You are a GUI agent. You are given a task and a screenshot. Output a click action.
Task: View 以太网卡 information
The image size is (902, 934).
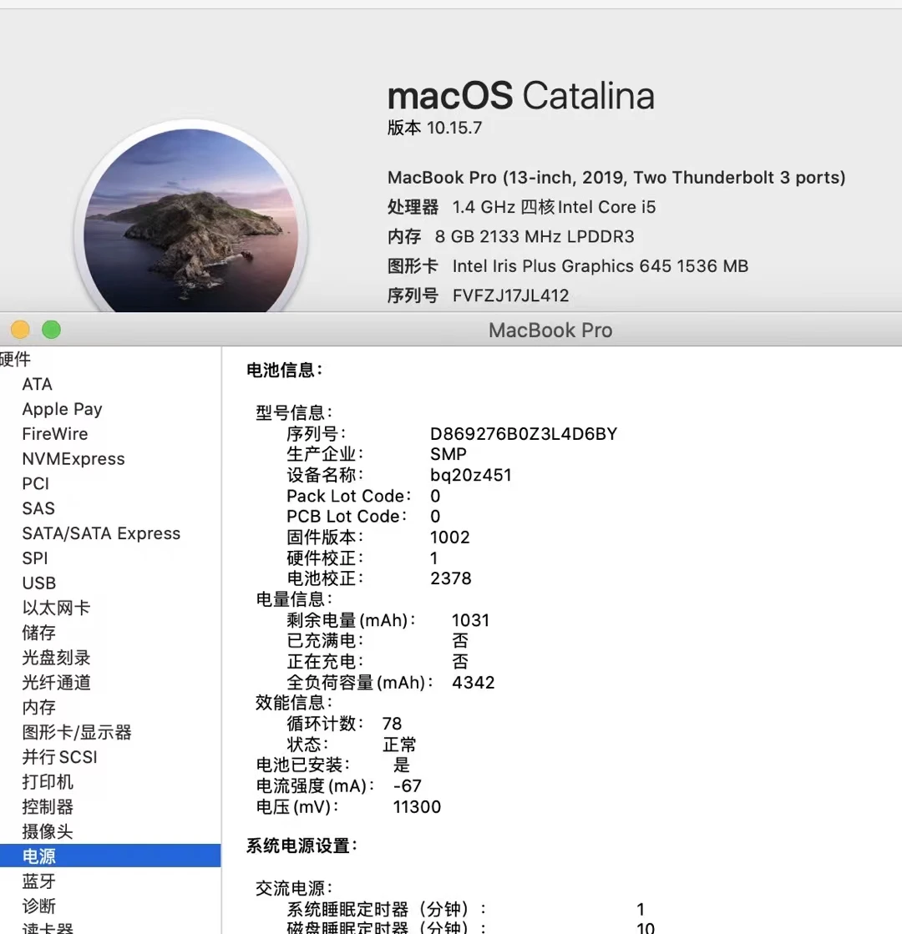click(56, 608)
